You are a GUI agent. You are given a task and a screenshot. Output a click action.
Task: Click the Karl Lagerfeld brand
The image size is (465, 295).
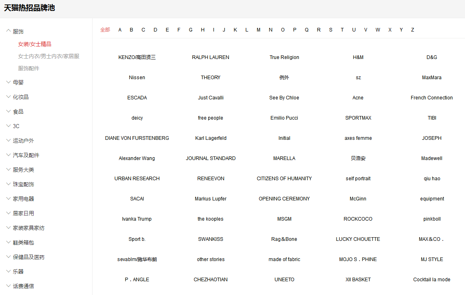[211, 138]
